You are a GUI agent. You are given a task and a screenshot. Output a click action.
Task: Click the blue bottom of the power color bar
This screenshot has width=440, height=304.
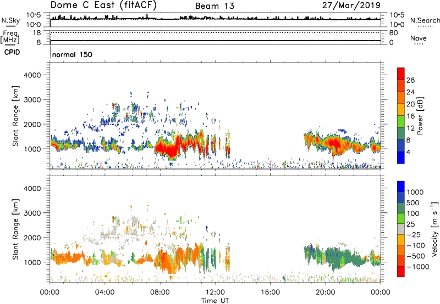tap(401, 157)
